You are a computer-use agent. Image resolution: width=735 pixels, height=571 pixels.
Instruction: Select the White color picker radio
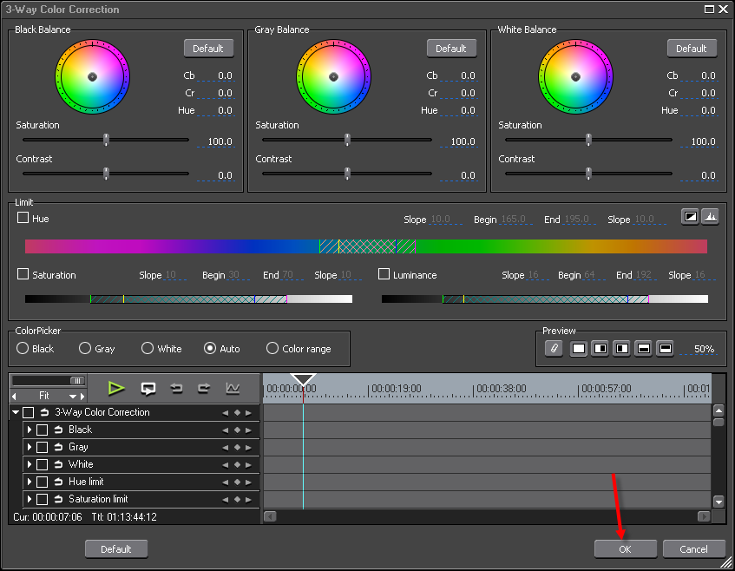tap(148, 348)
